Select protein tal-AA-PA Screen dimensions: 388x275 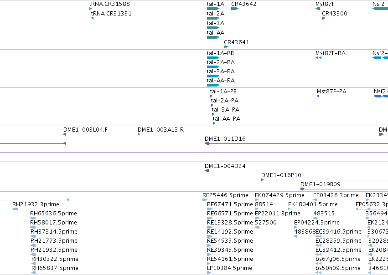click(x=214, y=123)
